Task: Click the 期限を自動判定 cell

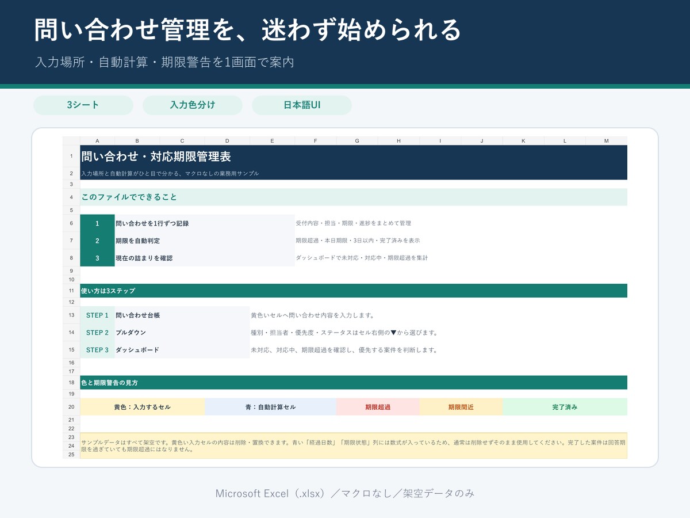Action: [205, 241]
